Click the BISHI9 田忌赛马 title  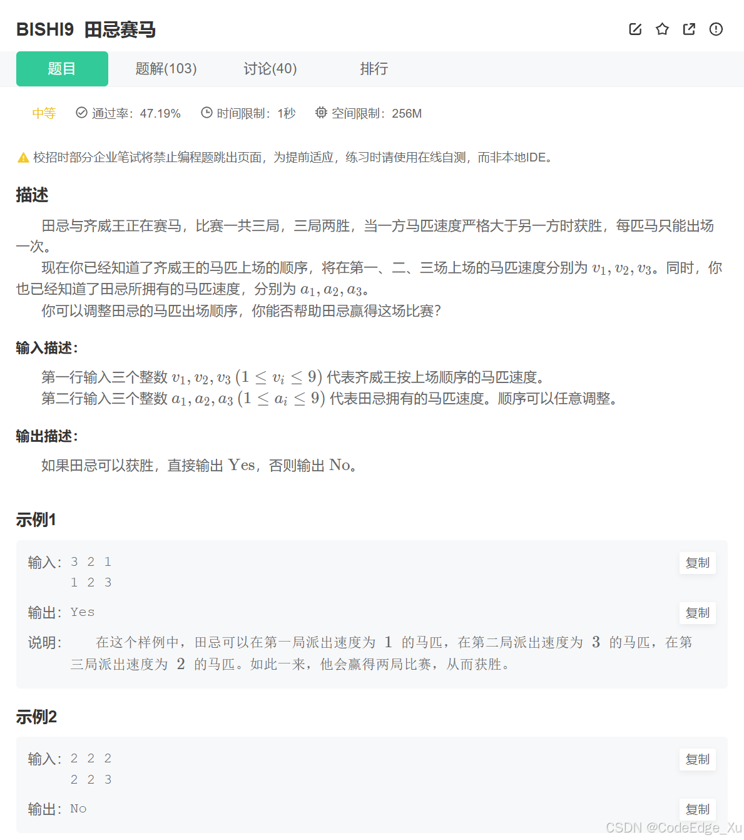pos(86,29)
